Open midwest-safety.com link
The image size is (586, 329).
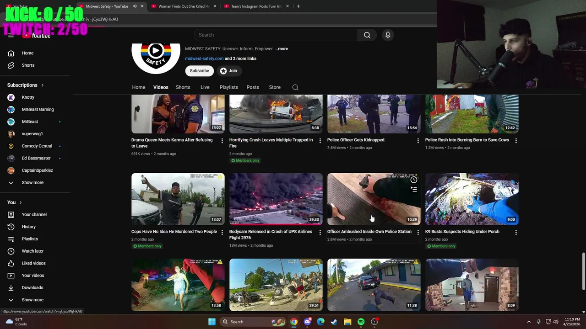(x=204, y=58)
